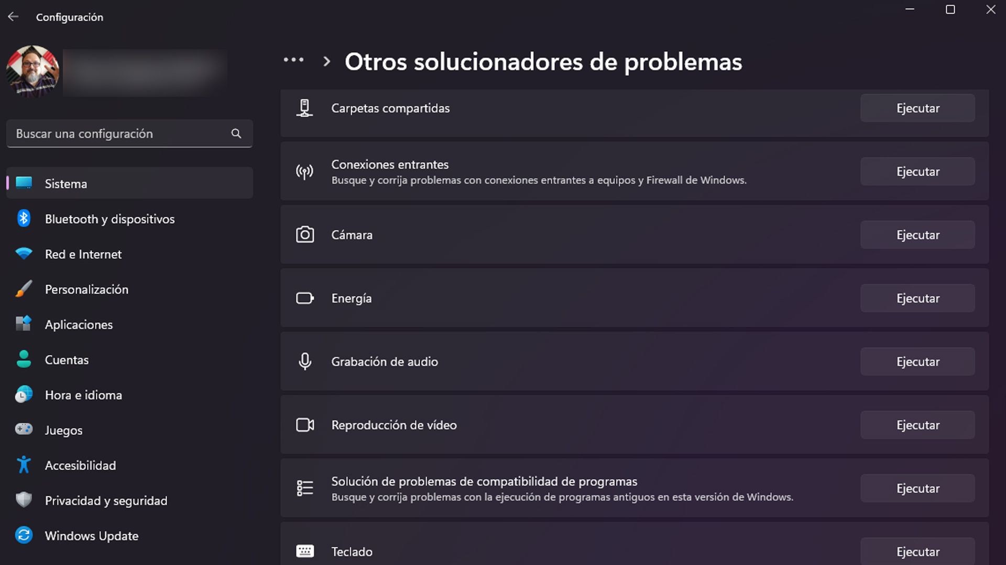Open the Cuentas section
Image resolution: width=1006 pixels, height=565 pixels.
[67, 360]
